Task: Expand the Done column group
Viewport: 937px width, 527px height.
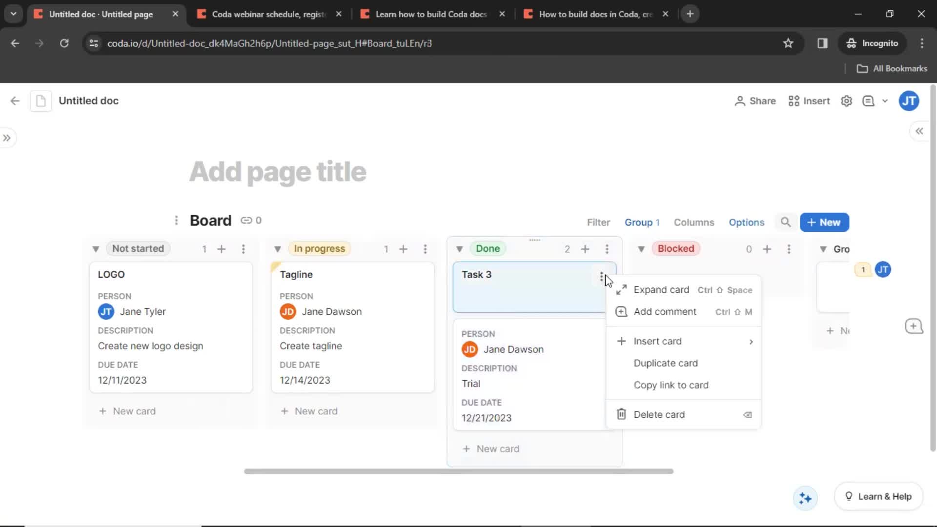Action: click(460, 249)
